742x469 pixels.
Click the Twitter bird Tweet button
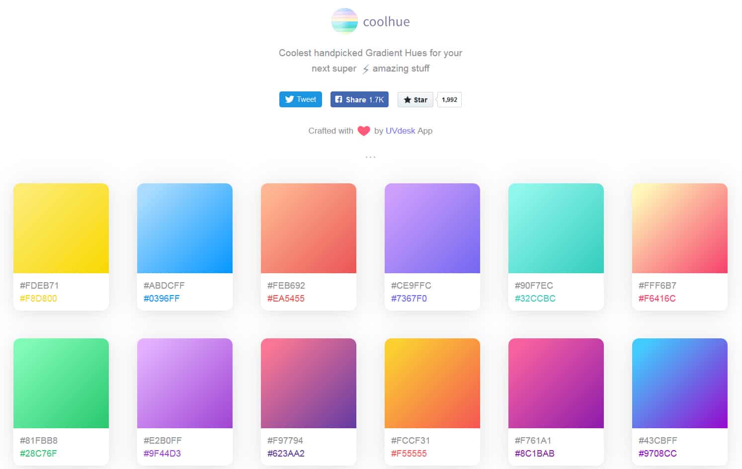tap(301, 99)
